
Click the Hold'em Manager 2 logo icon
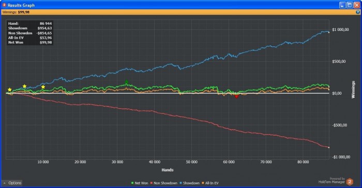(x=350, y=182)
